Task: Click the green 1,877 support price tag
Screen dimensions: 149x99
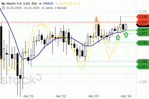Action: point(143,34)
